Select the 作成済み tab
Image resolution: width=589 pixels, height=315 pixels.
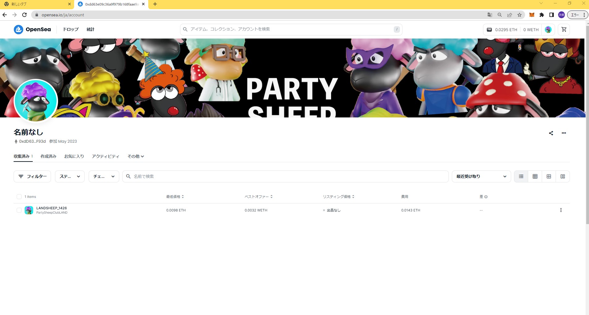[48, 156]
